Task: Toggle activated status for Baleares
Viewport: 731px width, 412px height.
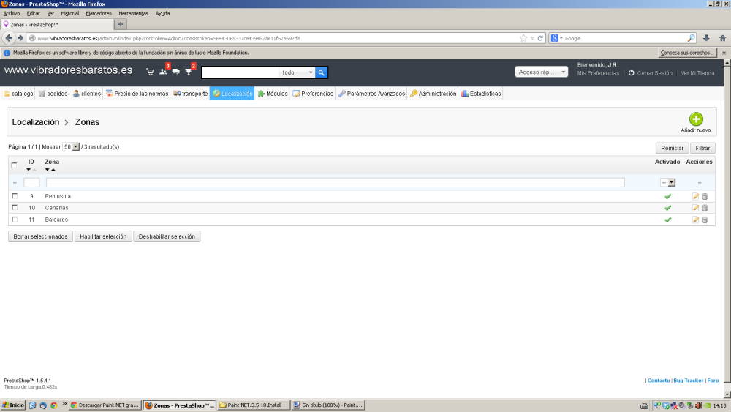Action: click(x=667, y=220)
